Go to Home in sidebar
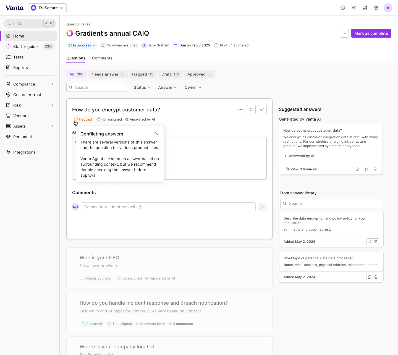Viewport: 398px width, 355px height. click(x=30, y=36)
